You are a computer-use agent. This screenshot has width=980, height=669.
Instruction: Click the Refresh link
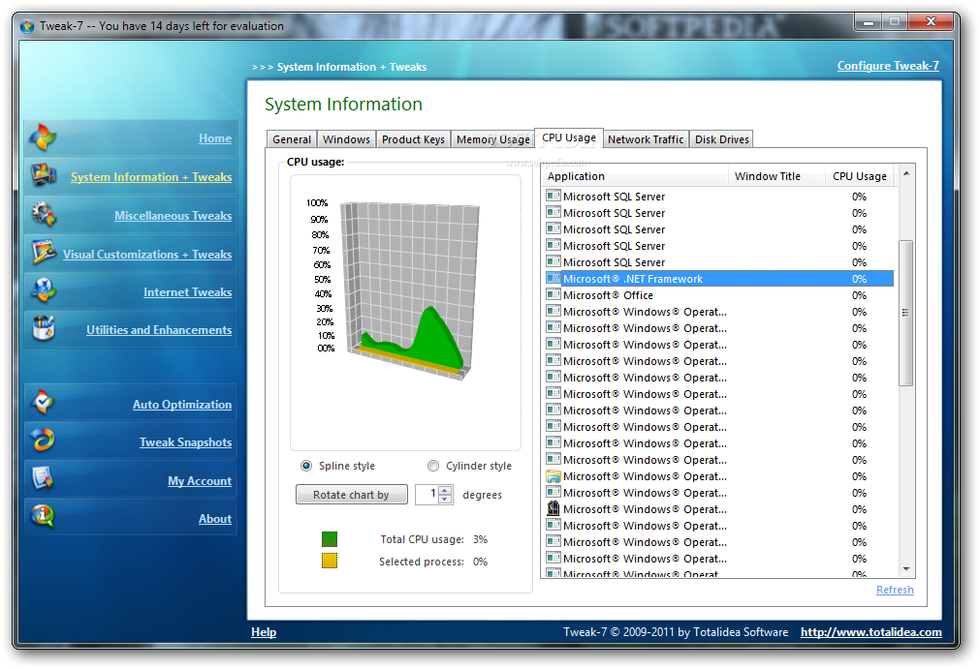(895, 590)
